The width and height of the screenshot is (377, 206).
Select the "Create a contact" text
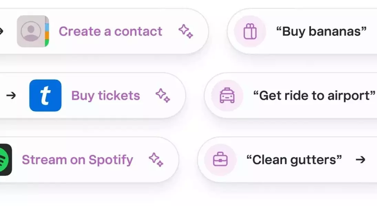click(x=111, y=32)
